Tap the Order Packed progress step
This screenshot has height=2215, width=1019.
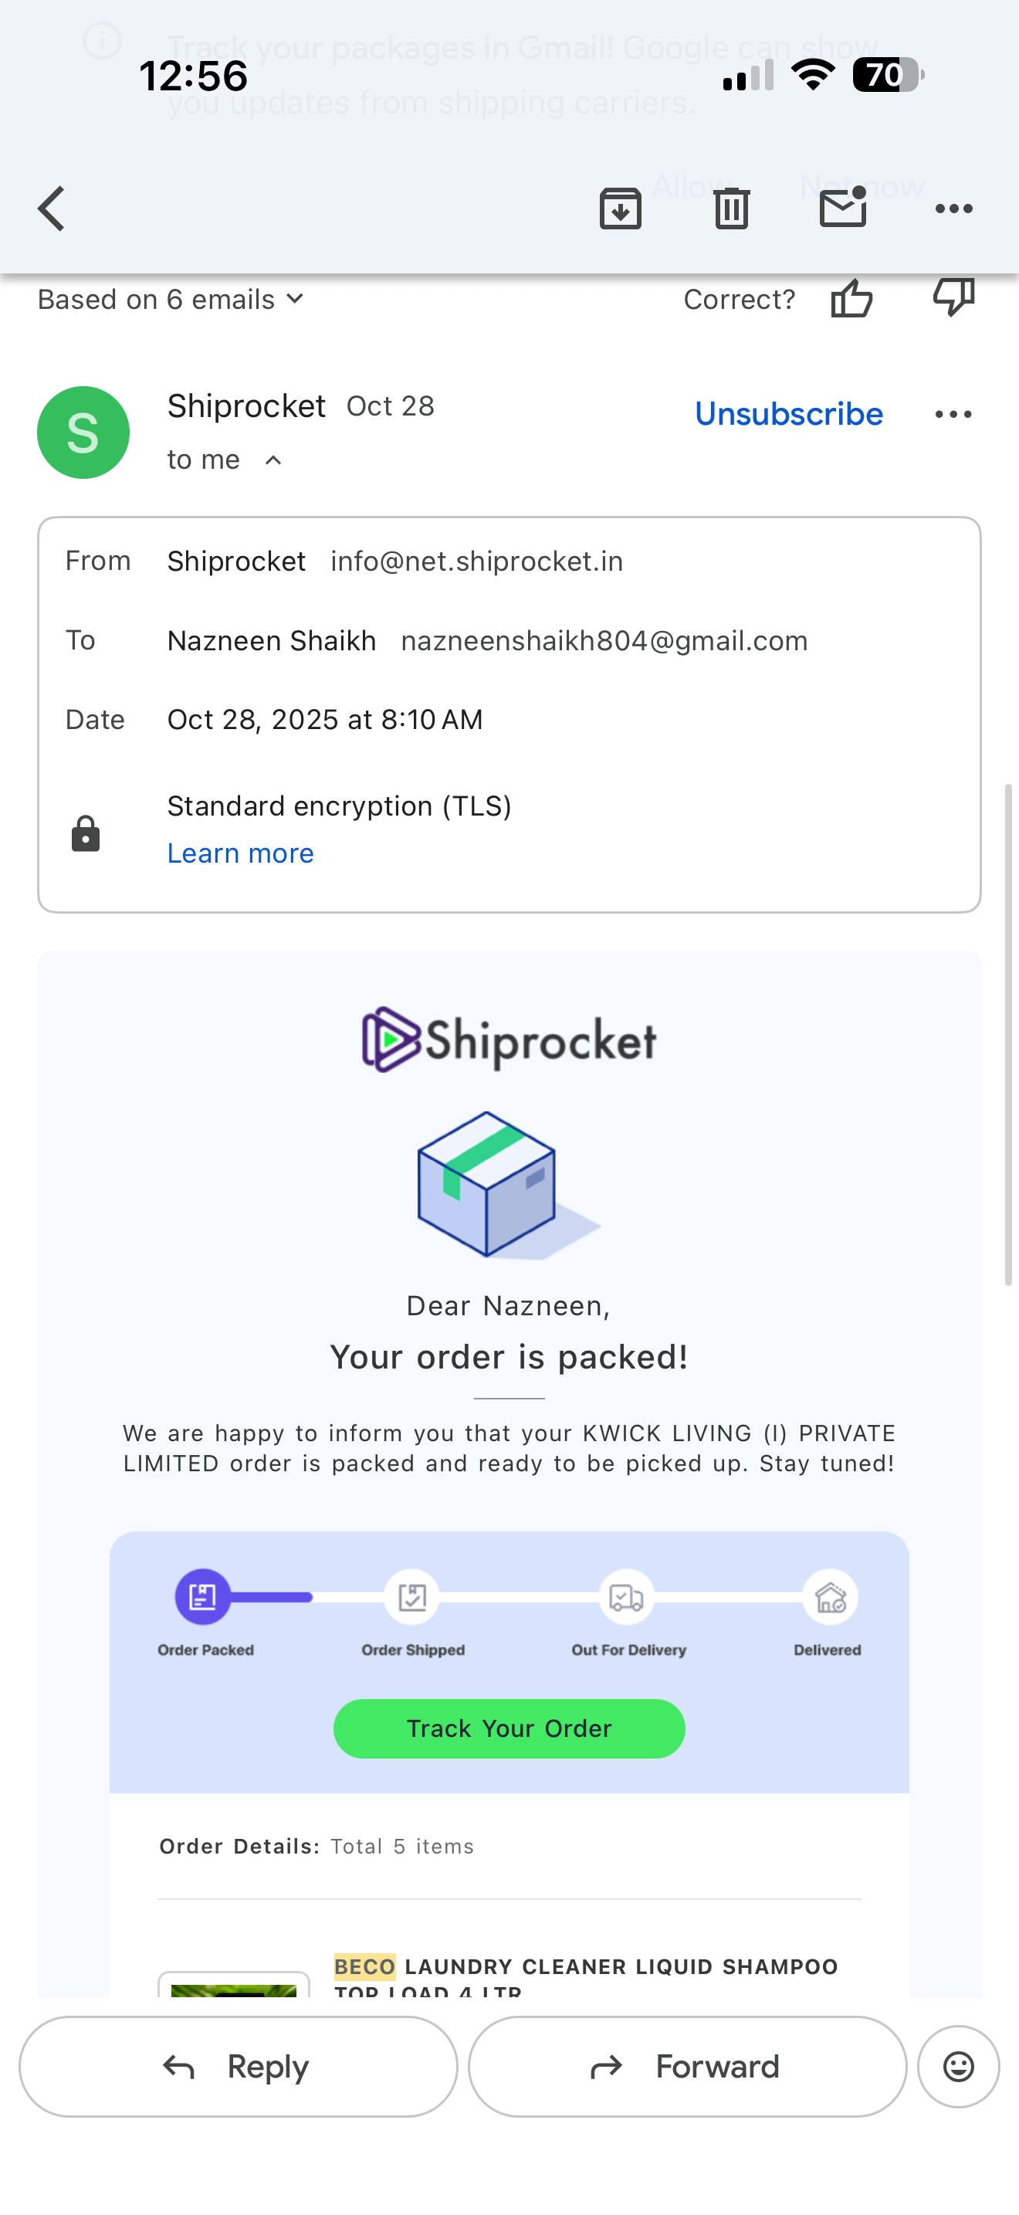[x=204, y=1598]
